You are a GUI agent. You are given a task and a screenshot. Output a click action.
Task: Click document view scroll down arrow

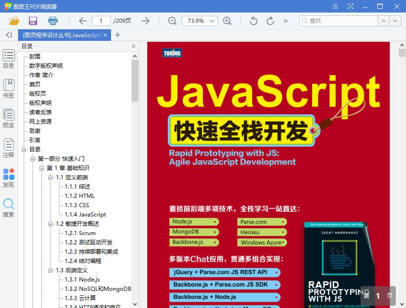(x=402, y=304)
